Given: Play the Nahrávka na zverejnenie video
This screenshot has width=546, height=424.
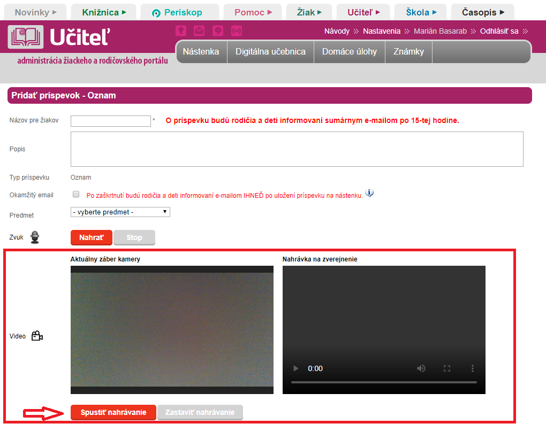Looking at the screenshot, I should pos(295,368).
